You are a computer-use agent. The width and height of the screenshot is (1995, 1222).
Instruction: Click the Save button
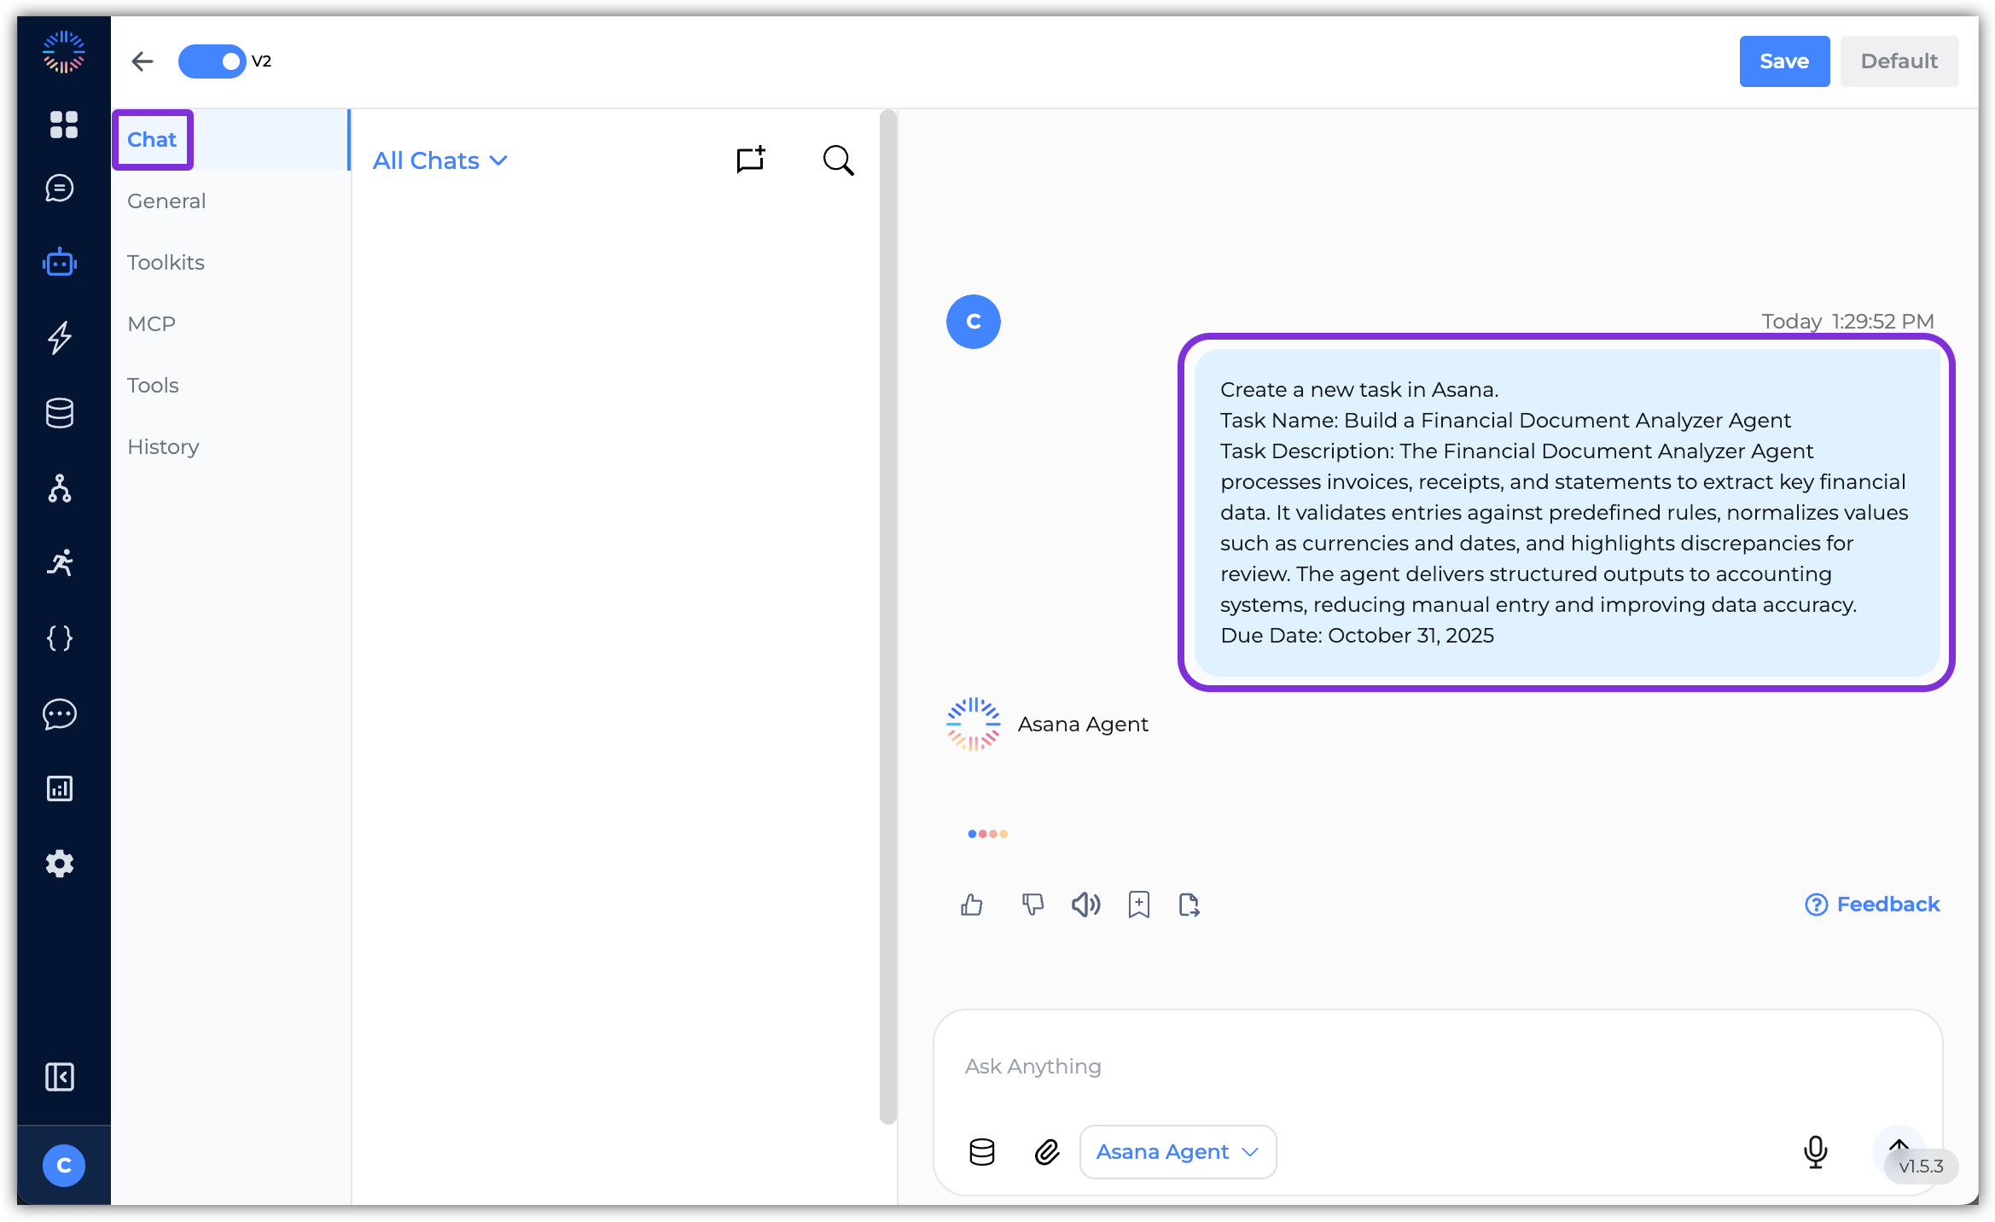click(1784, 61)
